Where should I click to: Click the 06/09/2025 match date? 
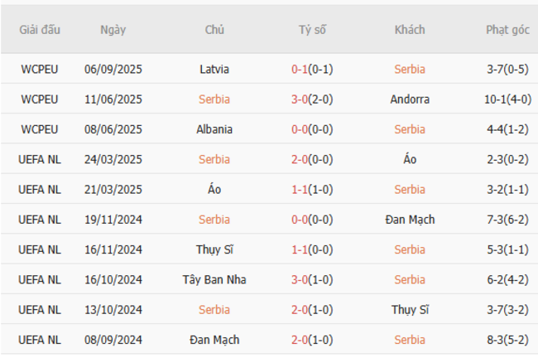pos(113,69)
